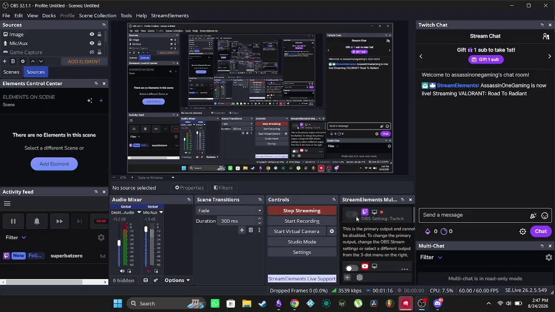Image resolution: width=555 pixels, height=312 pixels.
Task: Expand the Mic/Aux channel dropdown arrow
Action: [161, 212]
